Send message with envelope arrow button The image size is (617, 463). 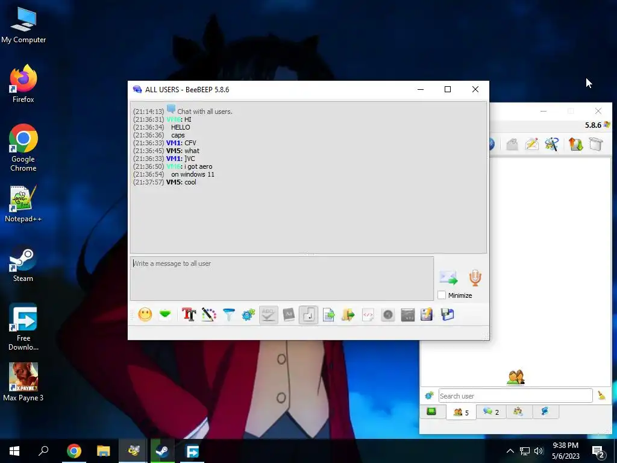click(448, 278)
